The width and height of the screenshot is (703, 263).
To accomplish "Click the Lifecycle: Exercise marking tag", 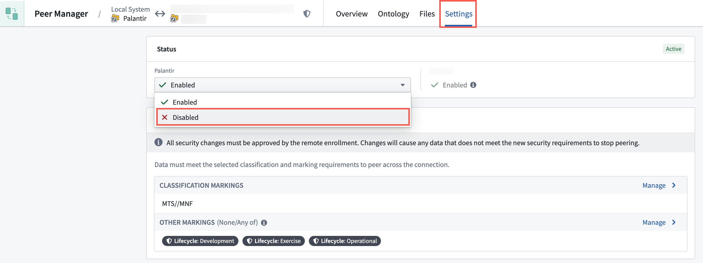I will coord(273,241).
